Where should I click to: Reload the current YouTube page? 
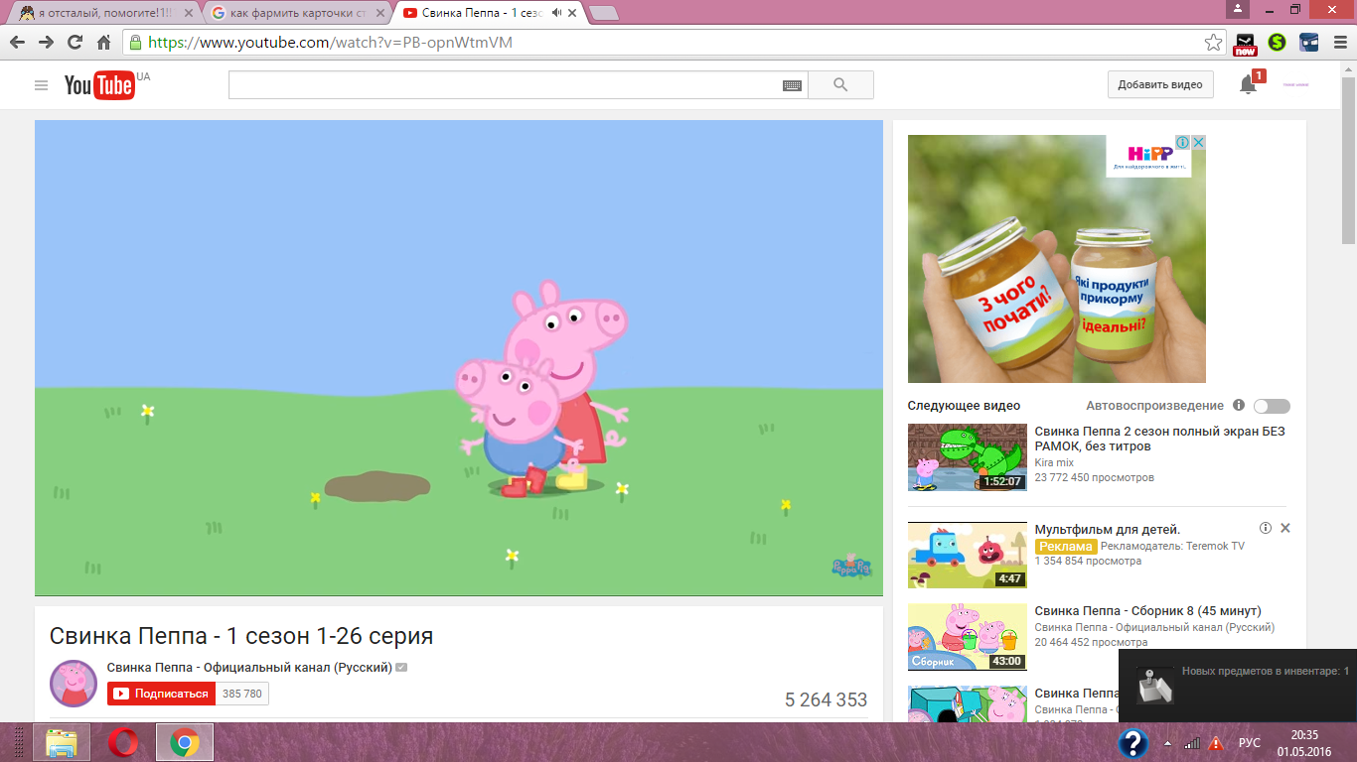click(x=75, y=43)
